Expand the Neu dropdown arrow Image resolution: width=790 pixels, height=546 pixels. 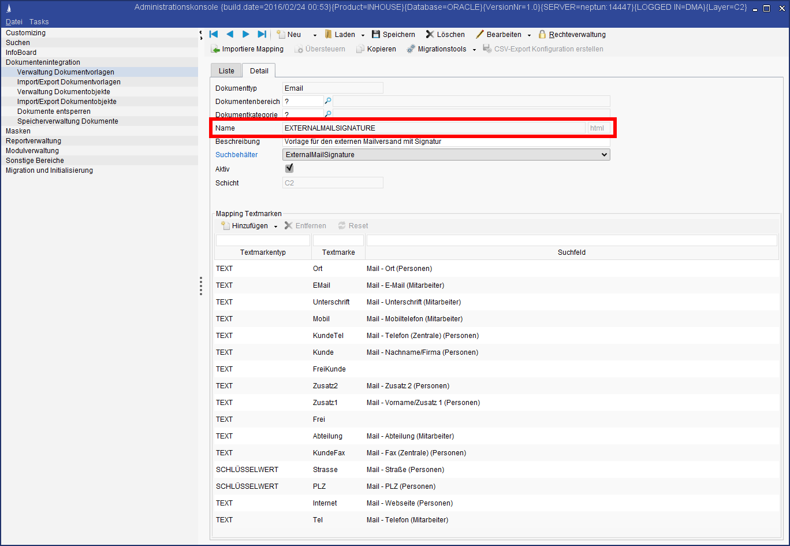coord(315,35)
